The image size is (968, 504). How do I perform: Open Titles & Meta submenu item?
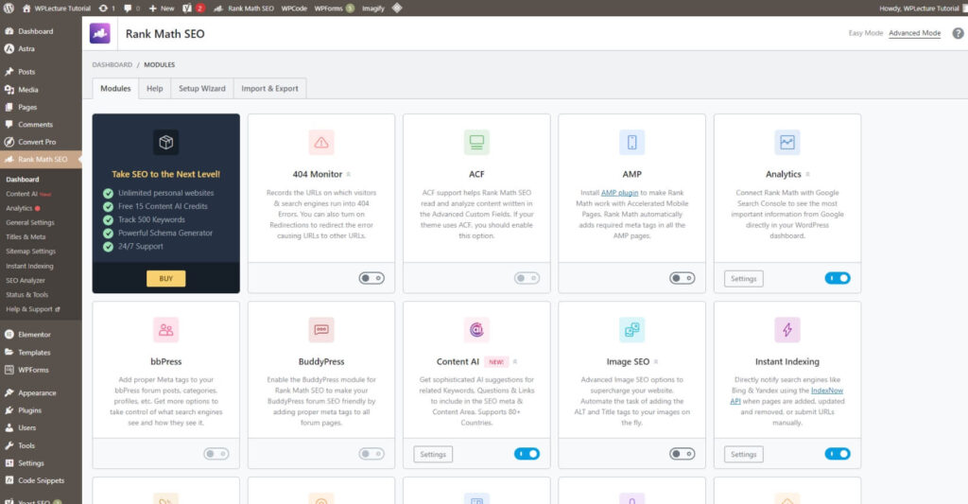(26, 236)
